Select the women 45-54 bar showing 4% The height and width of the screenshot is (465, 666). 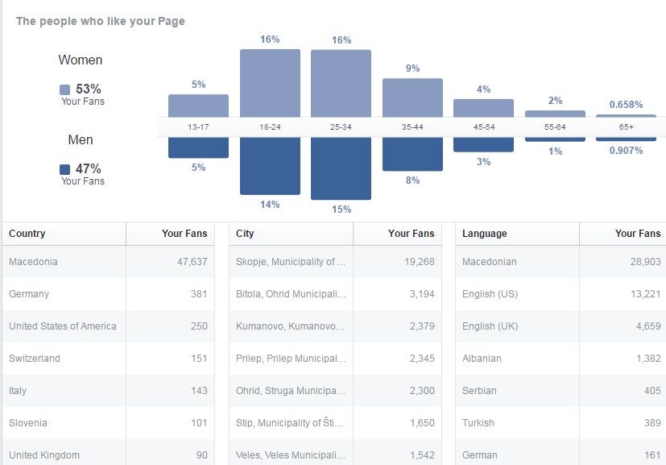click(483, 108)
